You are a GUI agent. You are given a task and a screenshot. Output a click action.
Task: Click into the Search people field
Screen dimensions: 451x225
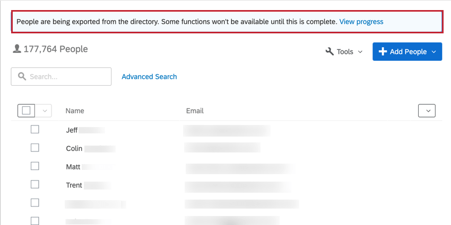(x=66, y=77)
